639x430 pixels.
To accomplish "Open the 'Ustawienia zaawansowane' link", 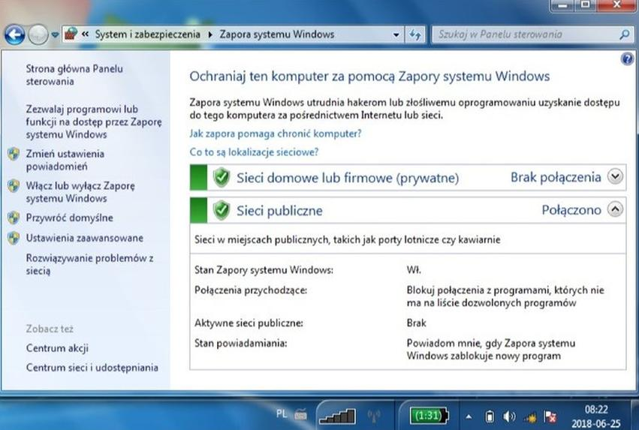I will point(84,238).
